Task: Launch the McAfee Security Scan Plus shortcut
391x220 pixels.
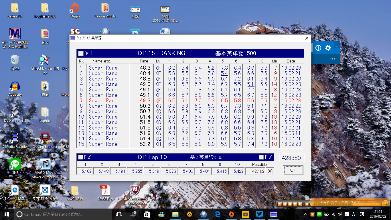Action: 135,195
